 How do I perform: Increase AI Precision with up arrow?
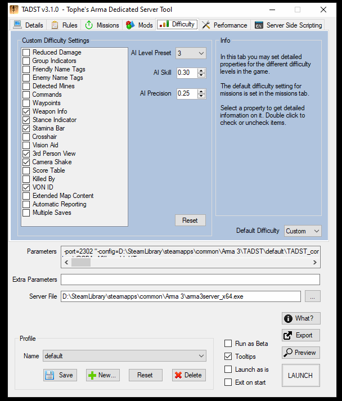click(201, 91)
